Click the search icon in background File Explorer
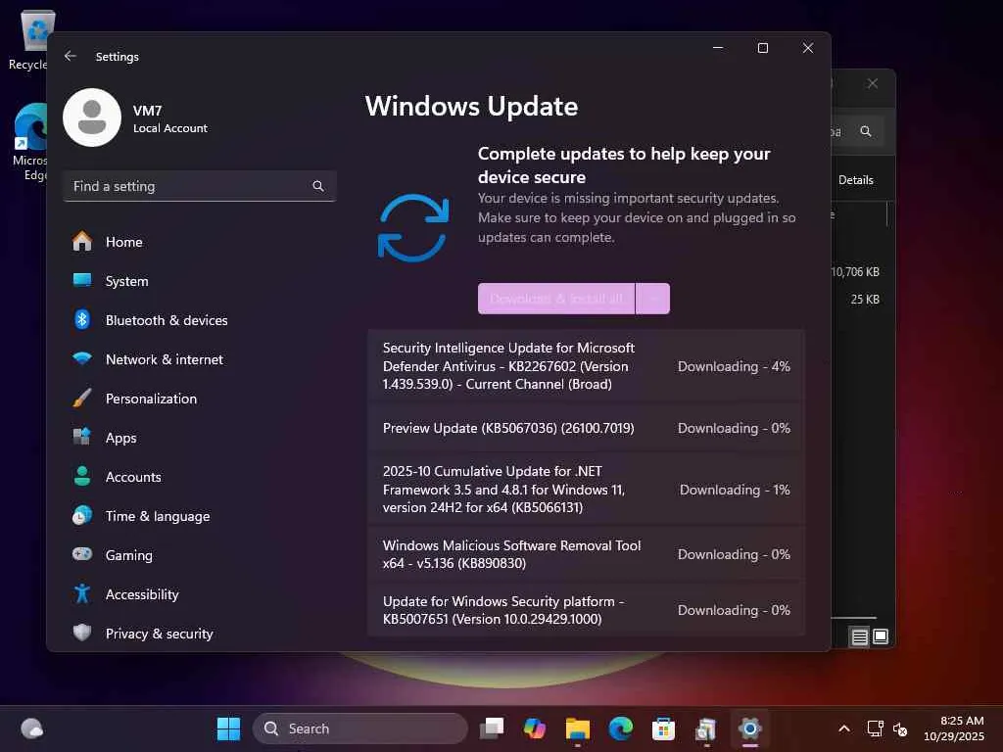 pos(866,131)
